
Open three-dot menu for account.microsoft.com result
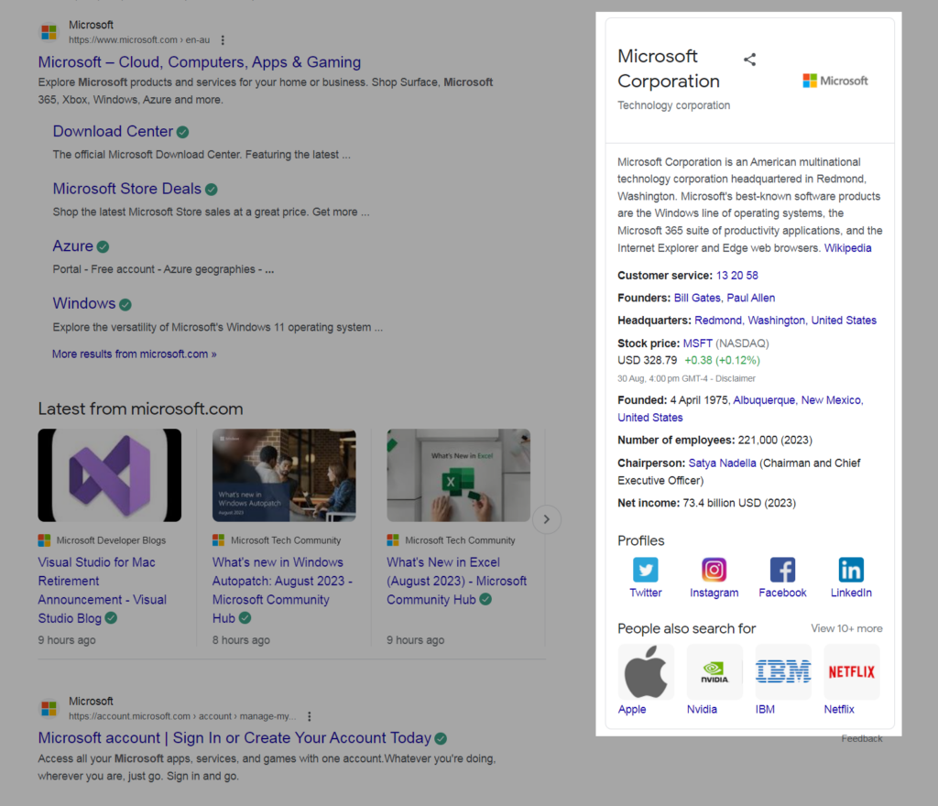click(310, 716)
